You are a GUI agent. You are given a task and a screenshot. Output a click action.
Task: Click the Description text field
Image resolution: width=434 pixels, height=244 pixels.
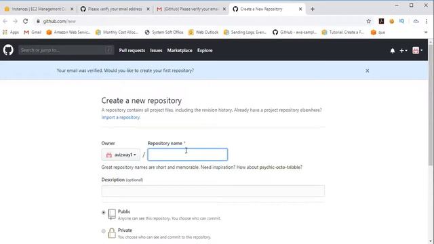[x=213, y=191]
